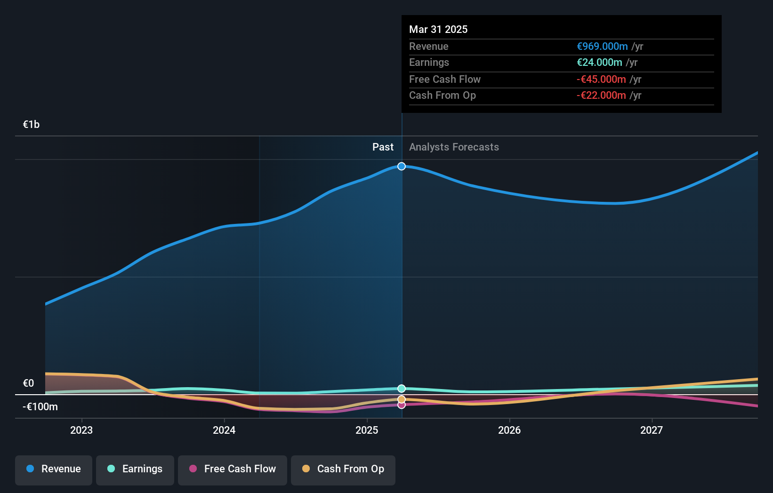Toggle the Revenue legend button

(54, 470)
